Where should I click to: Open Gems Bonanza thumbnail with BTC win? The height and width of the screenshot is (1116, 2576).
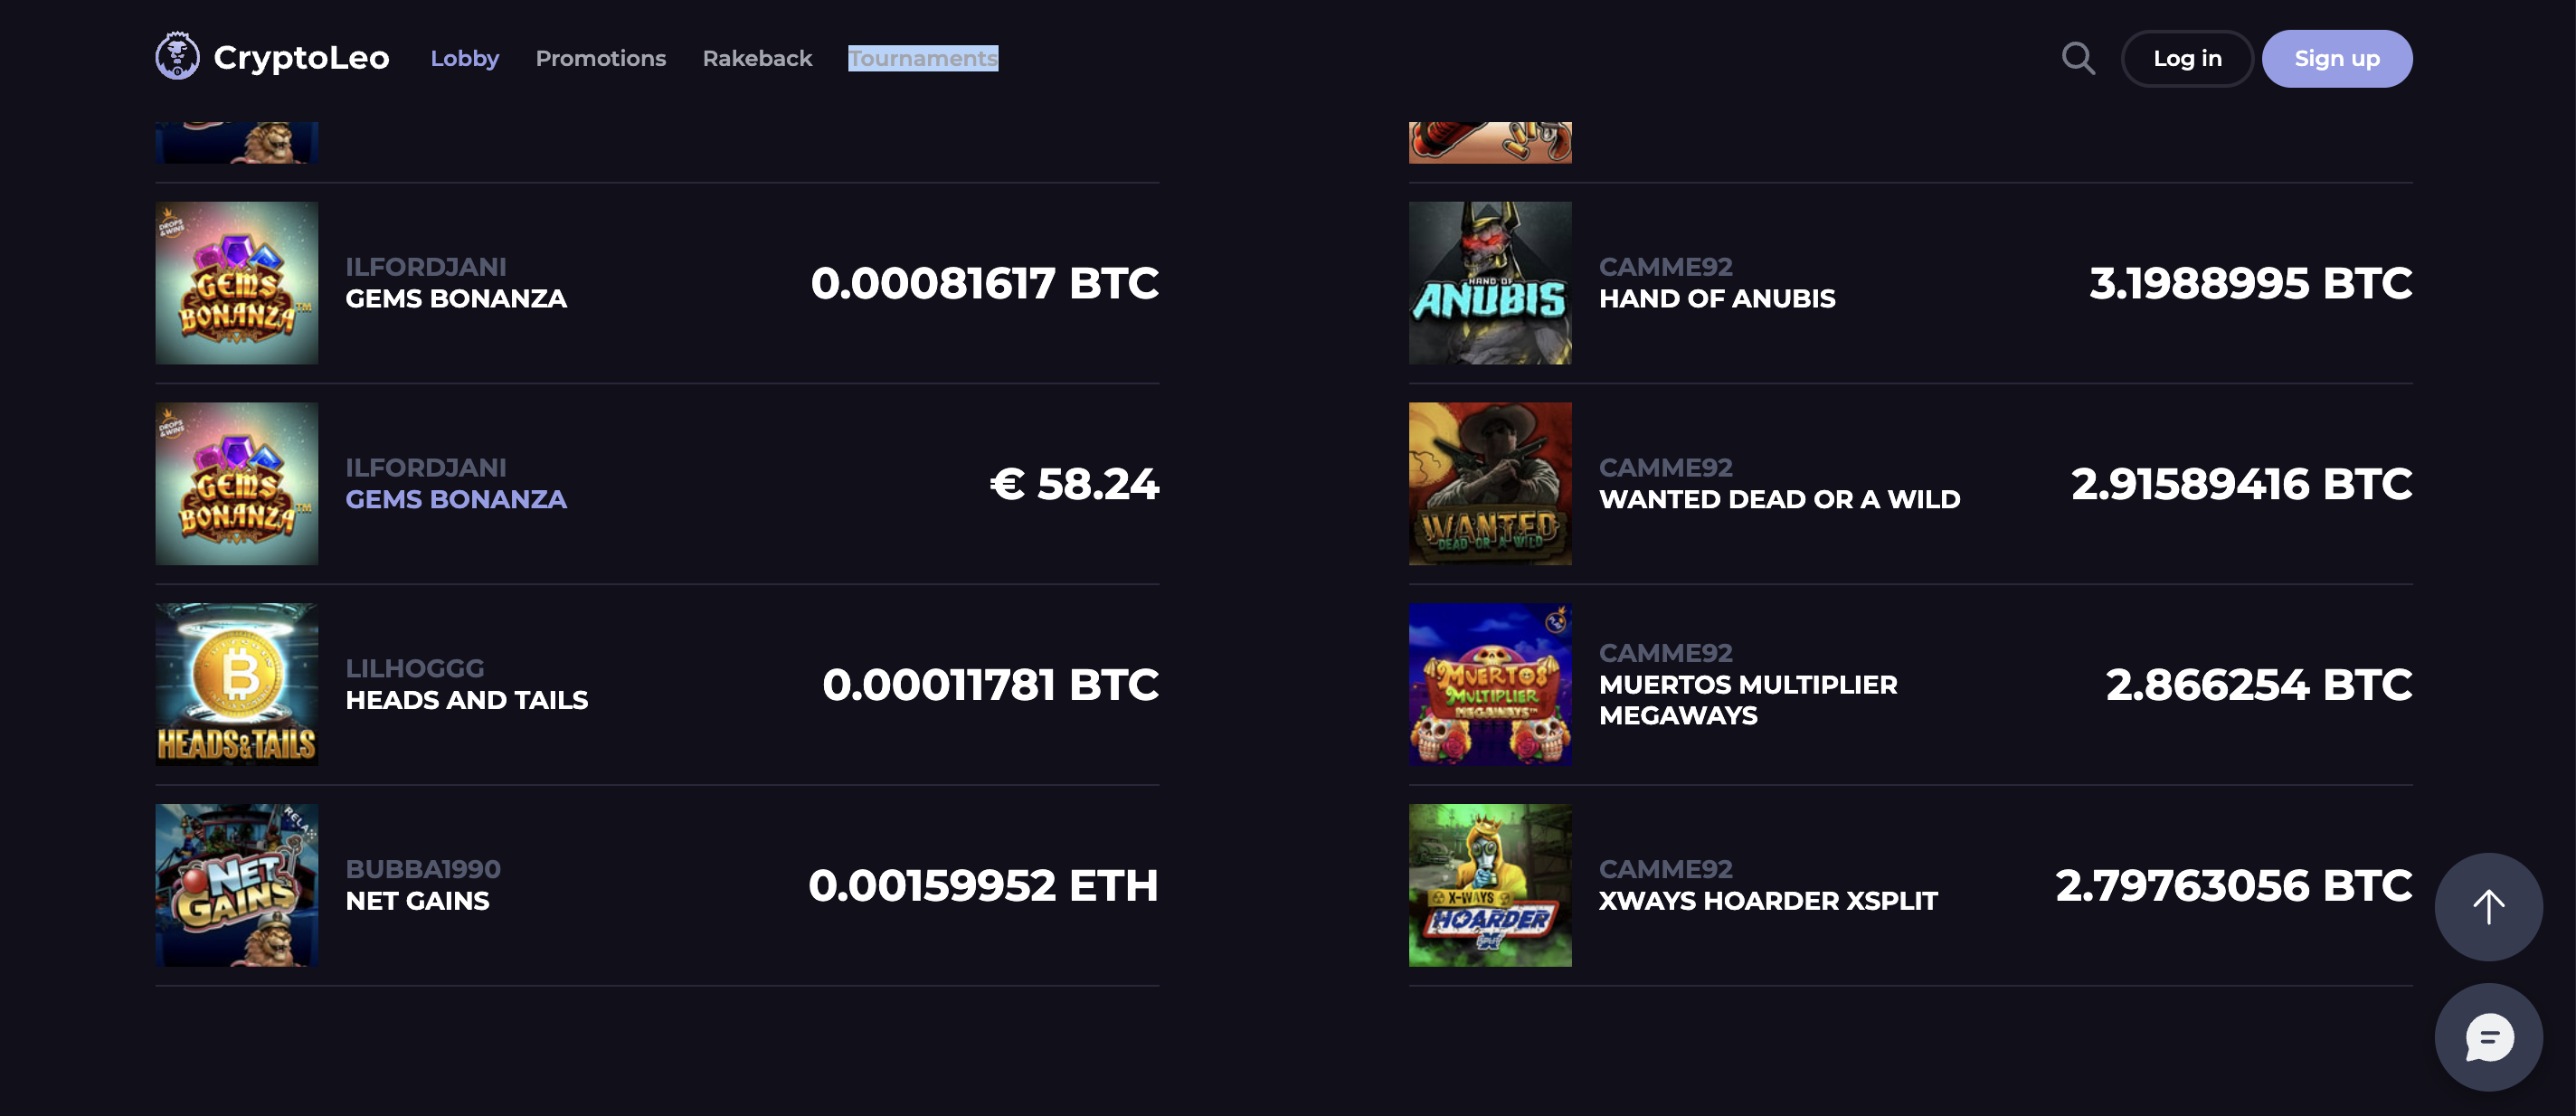point(237,283)
